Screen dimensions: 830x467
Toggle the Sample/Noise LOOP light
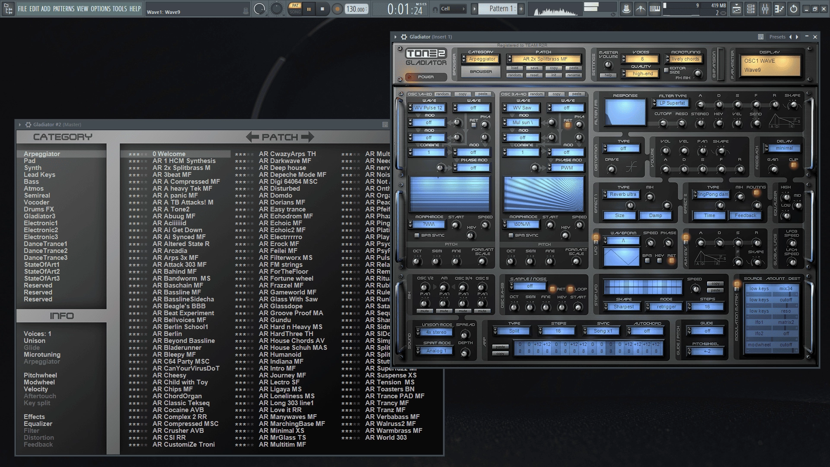pyautogui.click(x=570, y=289)
